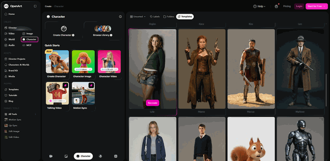
Task: Open Character panel info icon
Action: (120, 17)
